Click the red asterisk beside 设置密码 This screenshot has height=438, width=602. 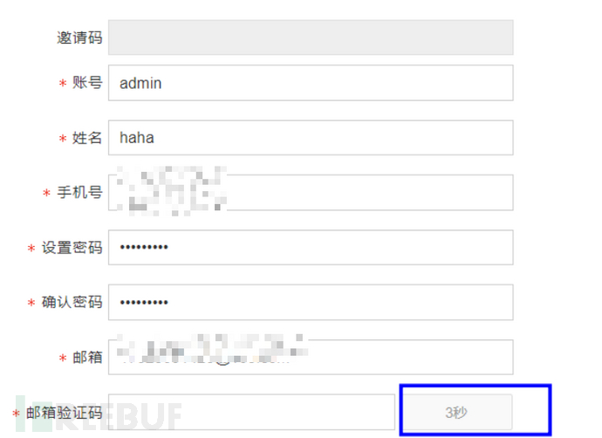tap(31, 249)
